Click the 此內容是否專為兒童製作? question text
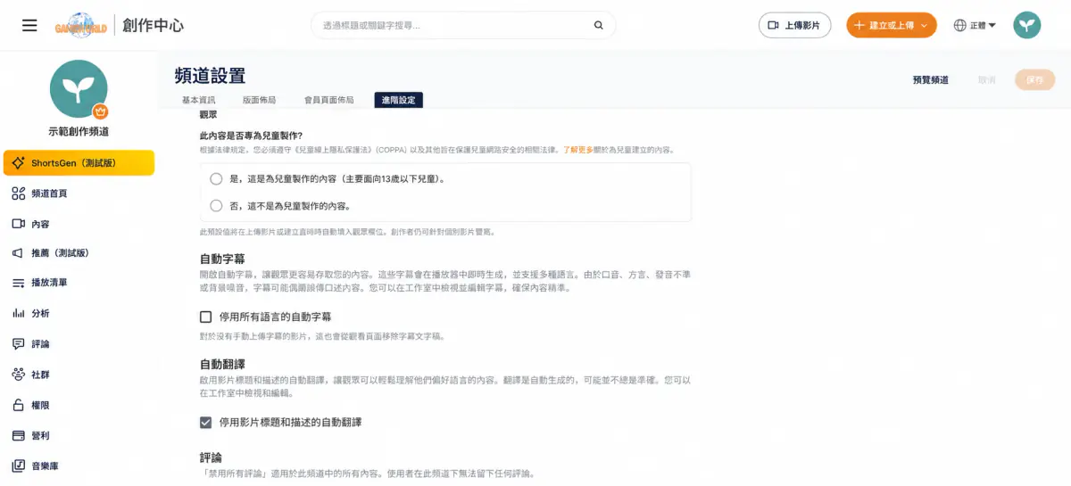This screenshot has width=1071, height=486. (x=251, y=136)
